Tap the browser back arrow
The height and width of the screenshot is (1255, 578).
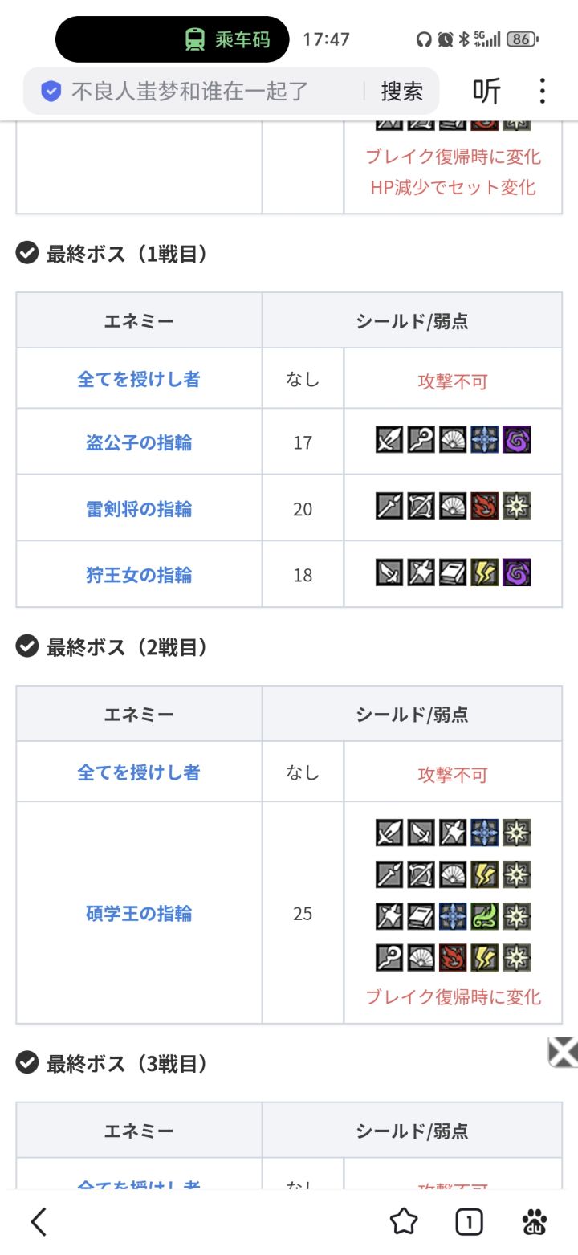click(39, 1221)
